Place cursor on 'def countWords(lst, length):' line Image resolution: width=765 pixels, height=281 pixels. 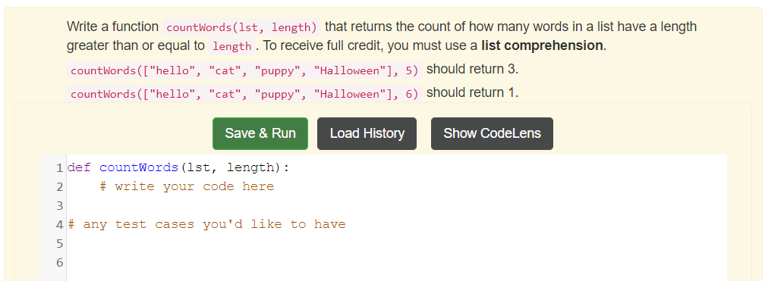(x=178, y=168)
